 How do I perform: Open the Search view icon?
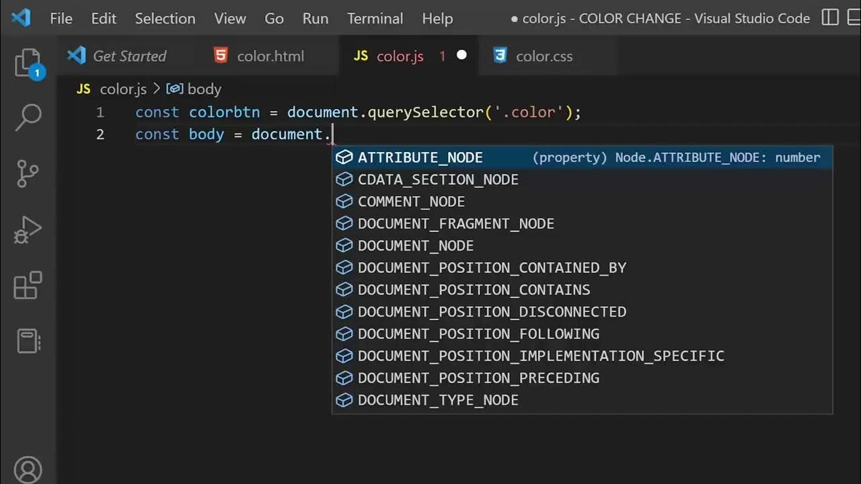28,117
